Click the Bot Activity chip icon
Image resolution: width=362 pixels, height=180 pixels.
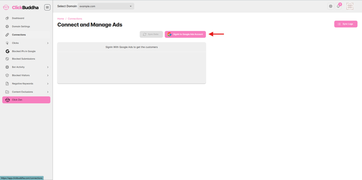[x=7, y=67]
